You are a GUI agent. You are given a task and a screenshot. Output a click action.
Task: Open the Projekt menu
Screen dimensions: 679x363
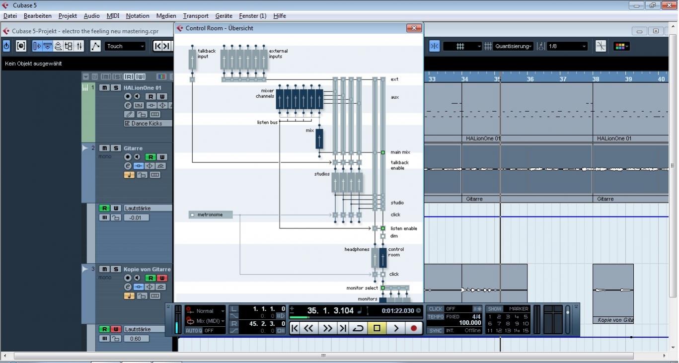tap(68, 16)
